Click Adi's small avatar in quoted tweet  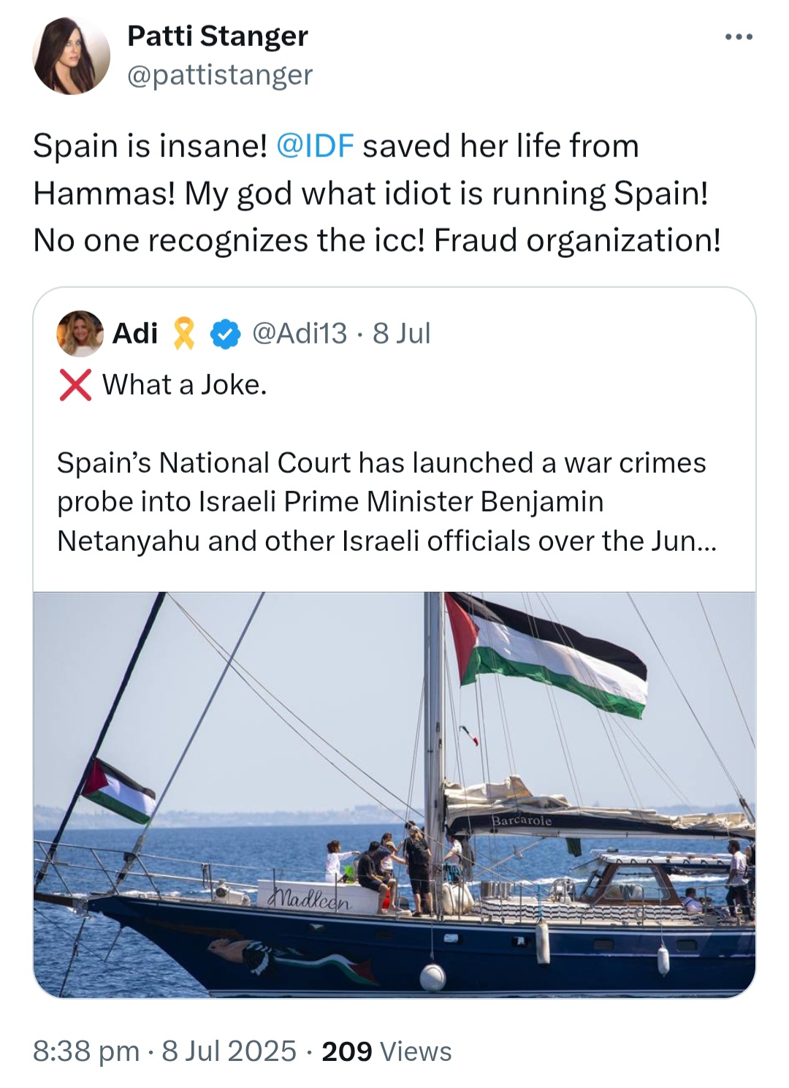click(x=80, y=333)
